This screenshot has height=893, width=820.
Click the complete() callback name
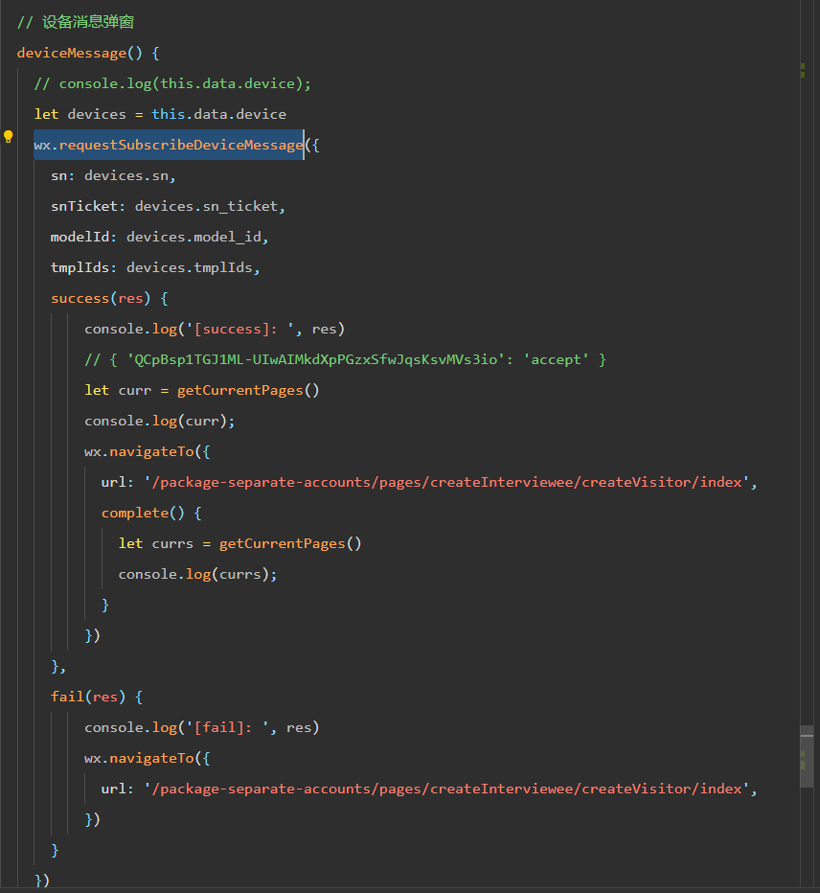click(x=135, y=514)
